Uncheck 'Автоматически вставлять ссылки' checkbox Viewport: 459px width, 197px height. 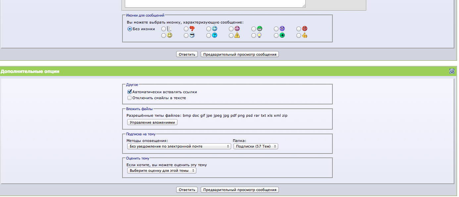click(x=129, y=92)
